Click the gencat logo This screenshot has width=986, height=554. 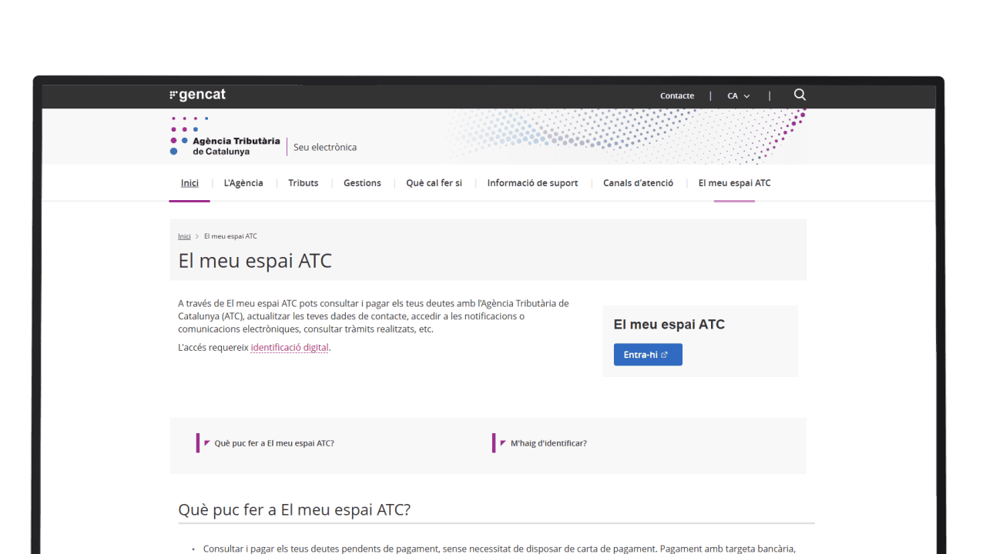coord(197,94)
